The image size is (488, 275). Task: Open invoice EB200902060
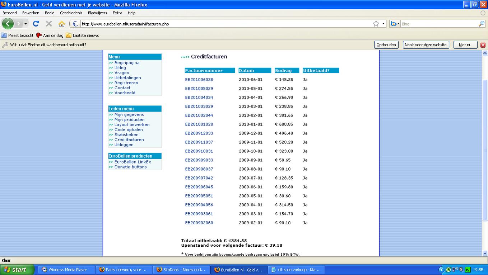pyautogui.click(x=199, y=223)
